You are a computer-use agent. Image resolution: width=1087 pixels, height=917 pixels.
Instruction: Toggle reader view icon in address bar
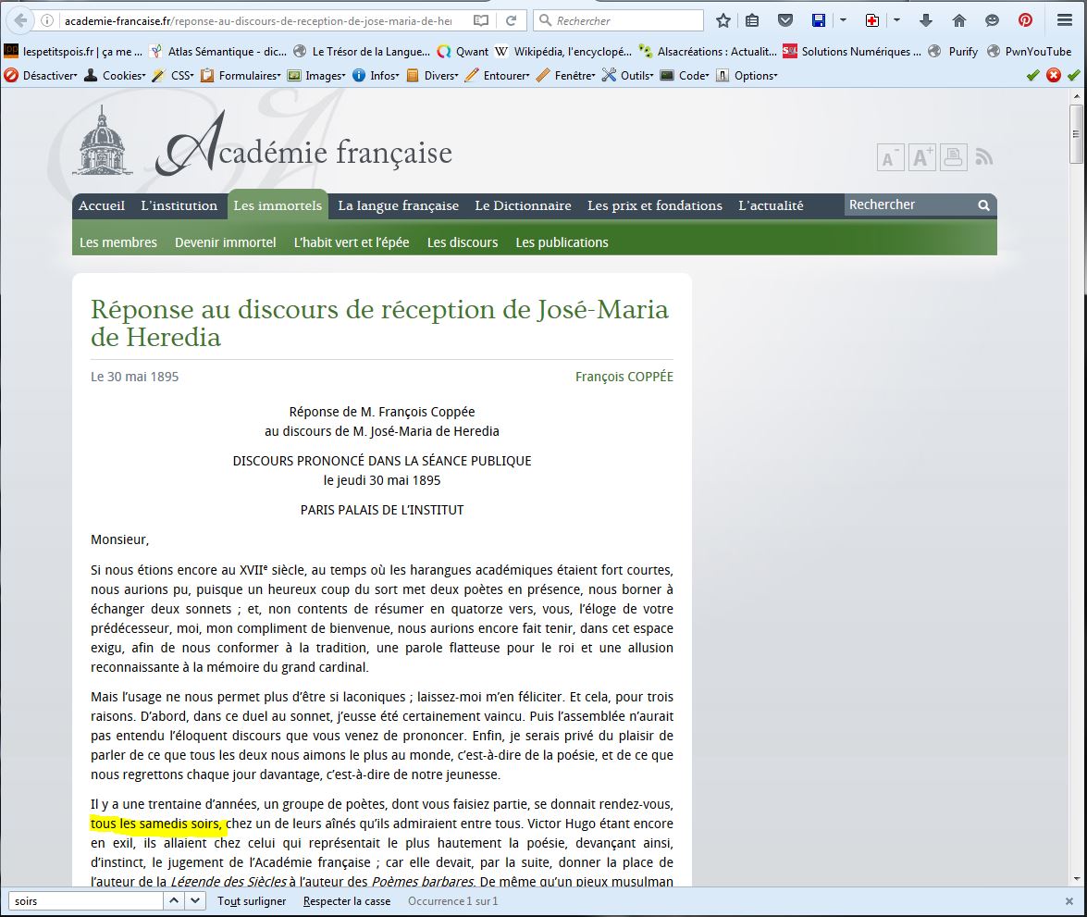click(480, 20)
